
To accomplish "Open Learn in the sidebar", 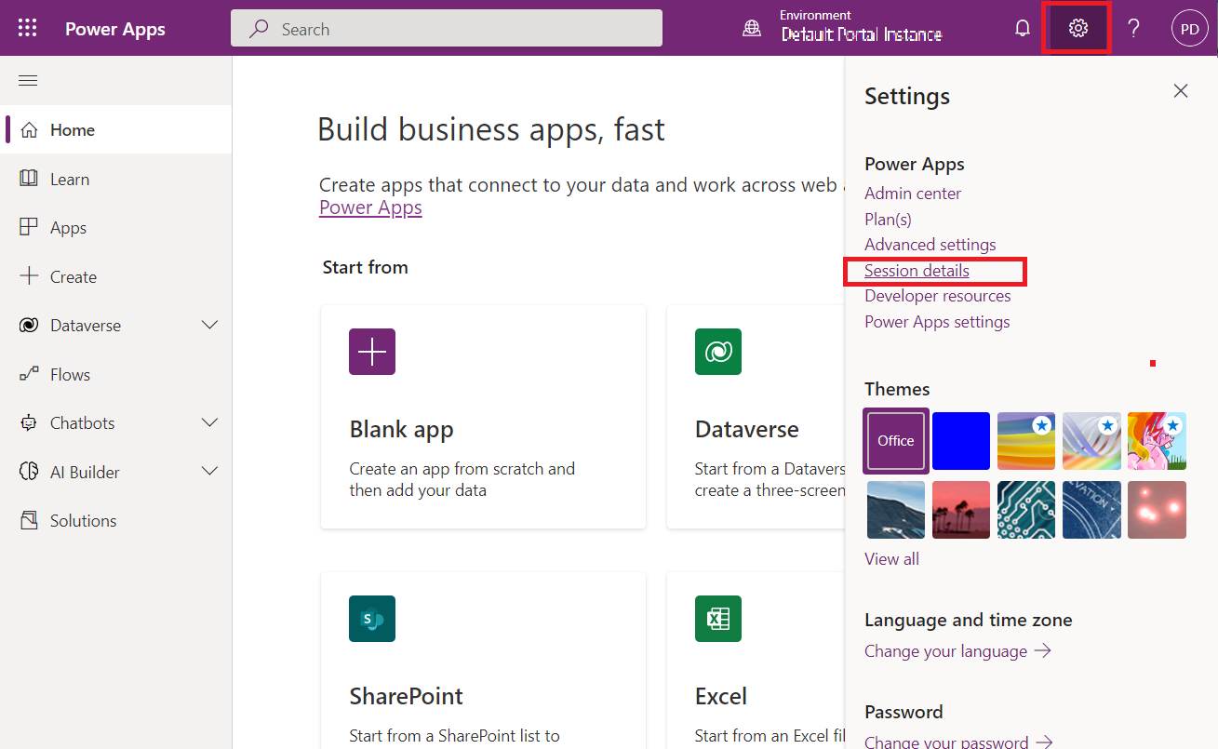I will (x=116, y=179).
